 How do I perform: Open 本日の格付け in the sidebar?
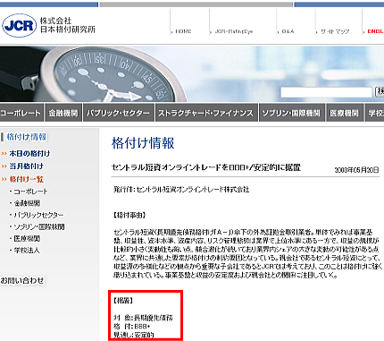click(x=29, y=153)
